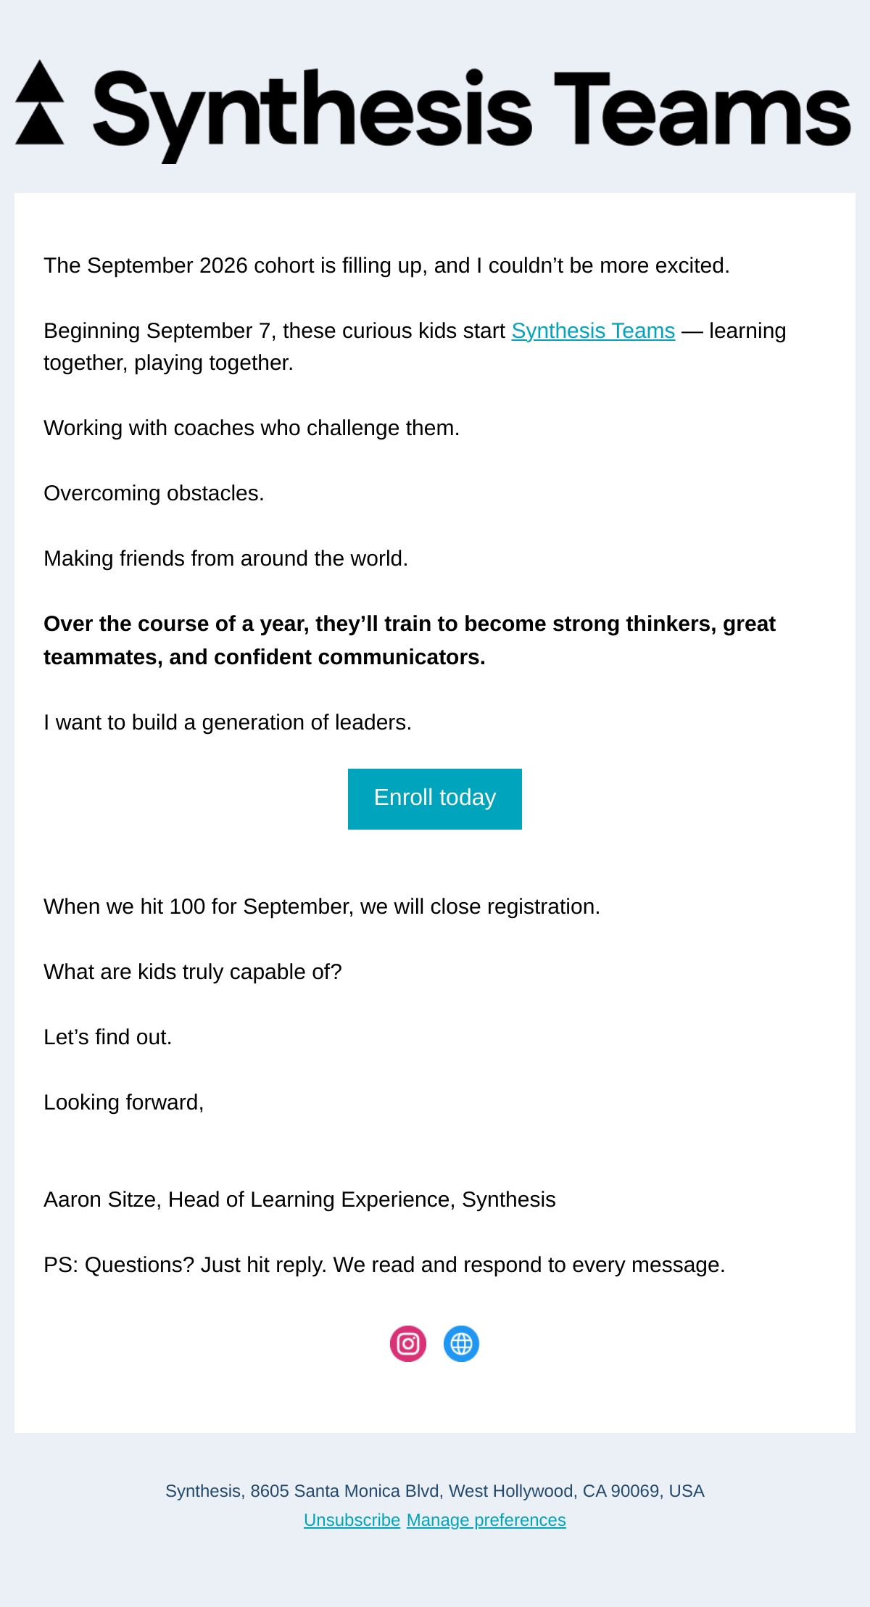Viewport: 870px width, 1607px height.
Task: Click 'I want to build a generation' line
Action: tap(228, 722)
